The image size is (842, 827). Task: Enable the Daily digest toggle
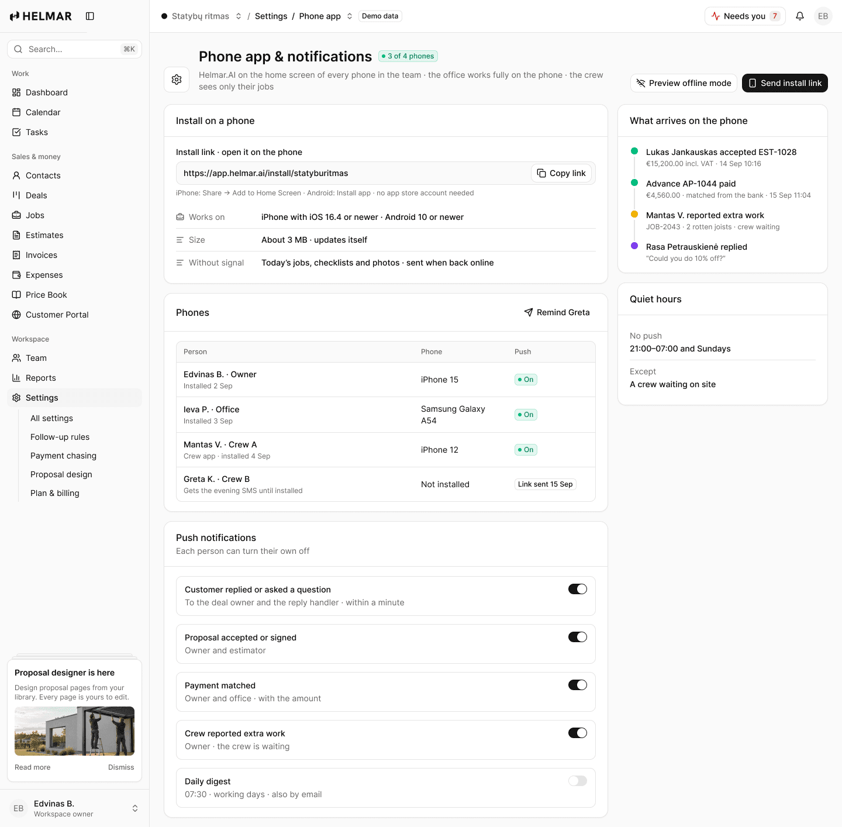(x=578, y=781)
